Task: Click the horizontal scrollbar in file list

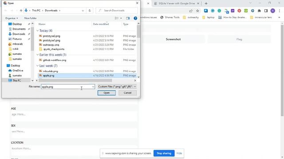Action: [75, 80]
